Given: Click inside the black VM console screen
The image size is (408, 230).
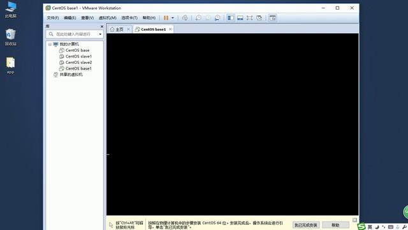Looking at the screenshot, I should [233, 124].
